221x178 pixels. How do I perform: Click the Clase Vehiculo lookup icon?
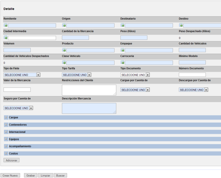pos(64,63)
